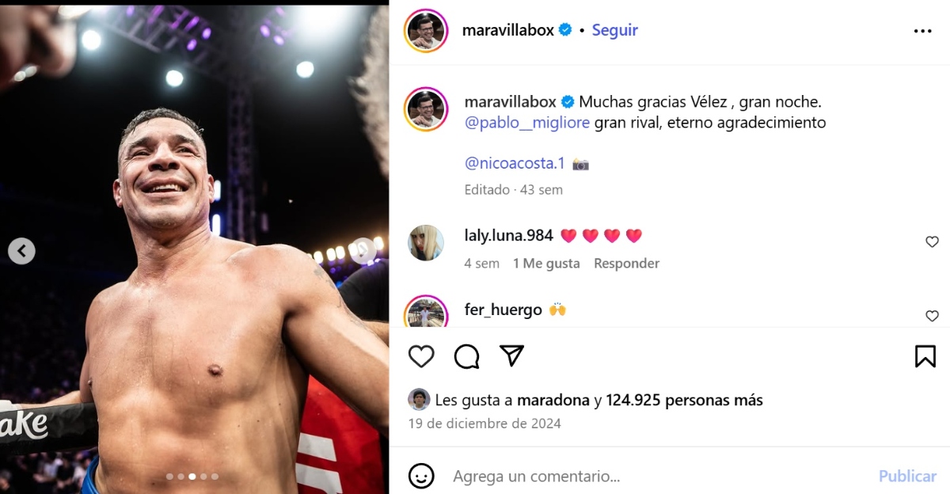This screenshot has height=494, width=950.
Task: Go to previous photo in carousel
Action: click(x=21, y=251)
